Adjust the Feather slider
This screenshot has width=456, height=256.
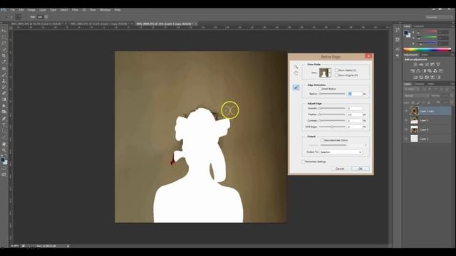(332, 114)
